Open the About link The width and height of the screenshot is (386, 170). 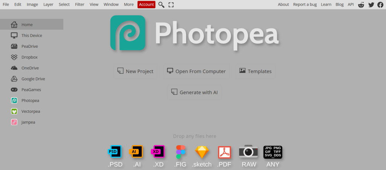click(x=283, y=5)
